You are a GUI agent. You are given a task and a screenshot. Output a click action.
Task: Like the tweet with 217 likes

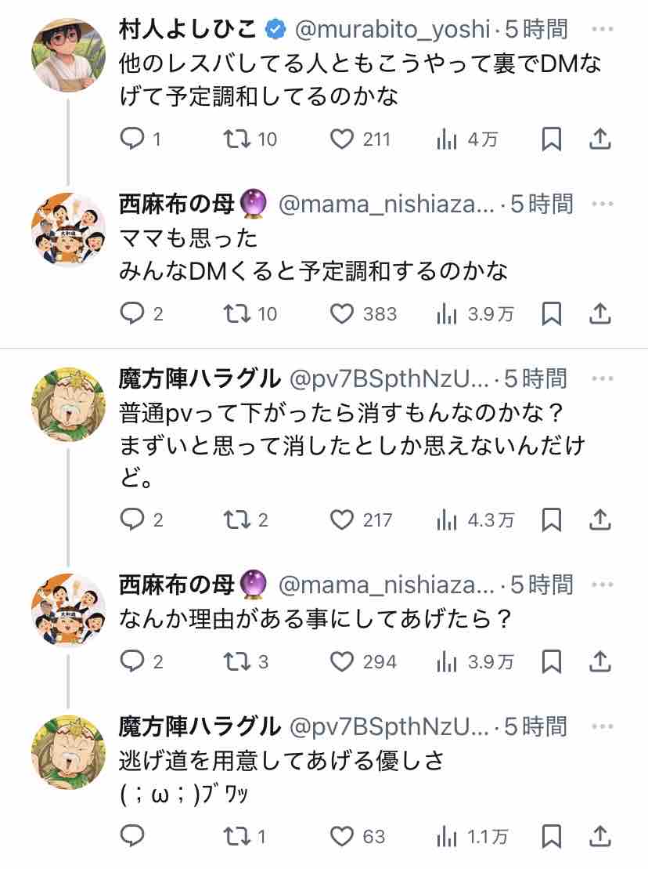[x=342, y=520]
